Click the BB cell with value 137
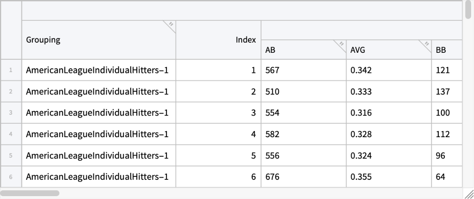The width and height of the screenshot is (474, 199). point(443,92)
